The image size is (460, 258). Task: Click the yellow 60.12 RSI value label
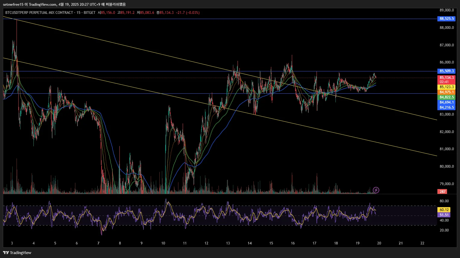(444, 210)
